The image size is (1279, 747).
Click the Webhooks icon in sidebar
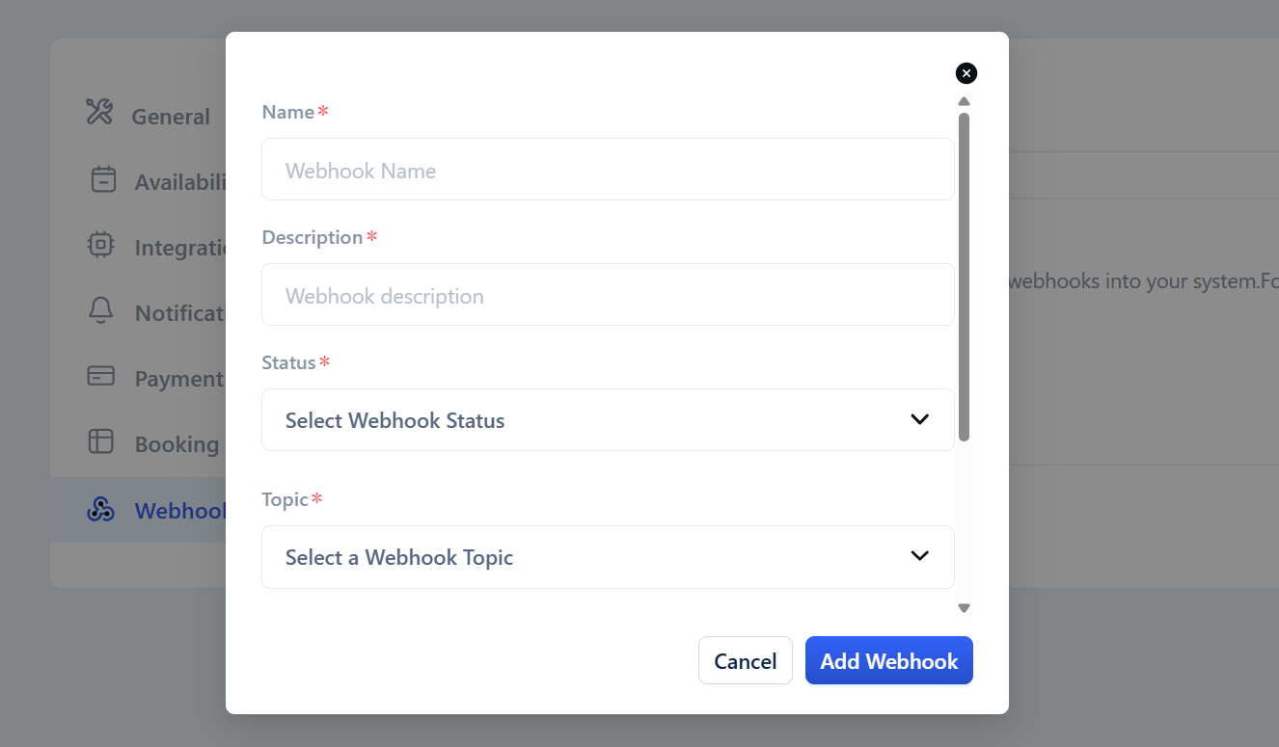(x=100, y=509)
